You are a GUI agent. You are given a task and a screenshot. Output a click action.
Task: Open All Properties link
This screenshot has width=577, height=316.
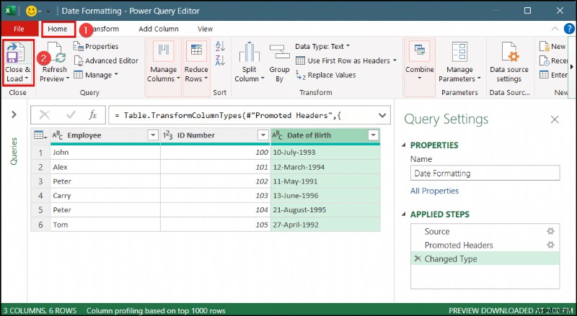[x=434, y=191]
